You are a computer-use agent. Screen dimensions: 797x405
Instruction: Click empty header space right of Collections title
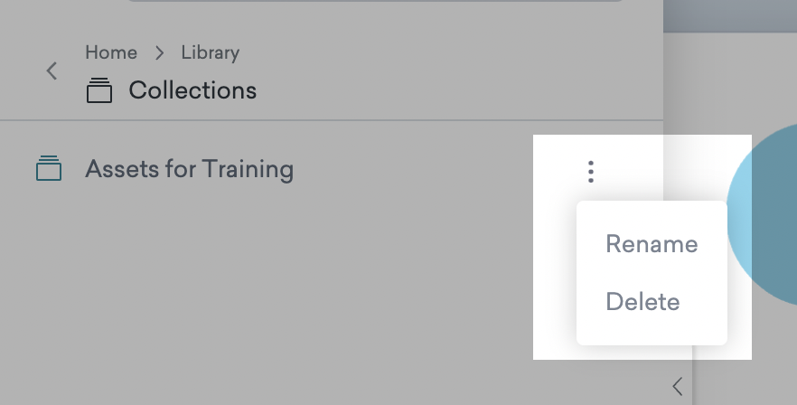[x=452, y=90]
